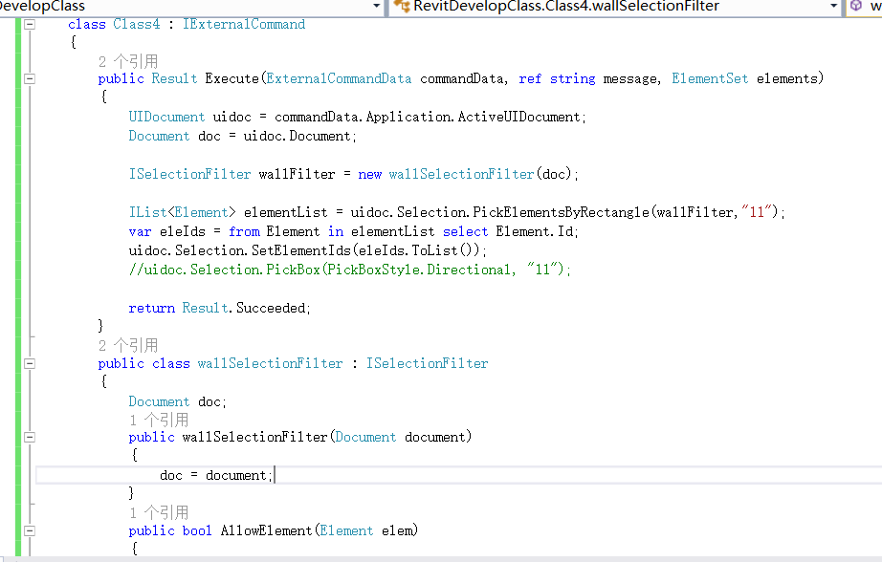The image size is (882, 562).
Task: Click 'Document doc = uidoc.Document' line
Action: (242, 136)
